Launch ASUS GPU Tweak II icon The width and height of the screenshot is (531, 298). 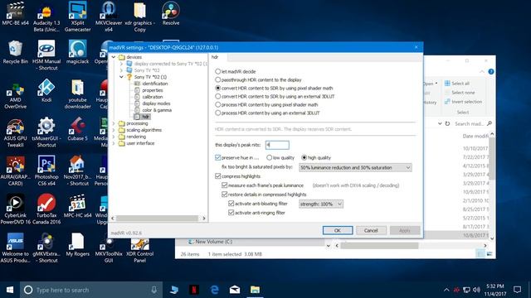(x=15, y=132)
